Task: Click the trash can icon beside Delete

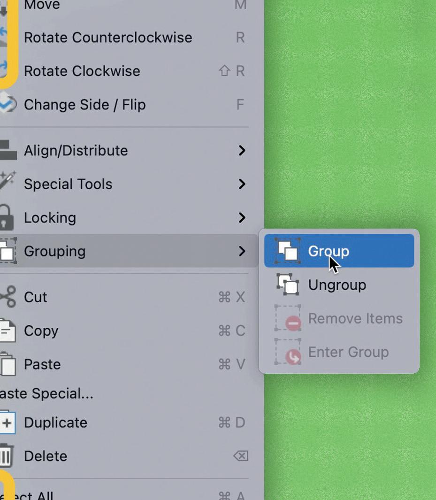Action: click(7, 456)
